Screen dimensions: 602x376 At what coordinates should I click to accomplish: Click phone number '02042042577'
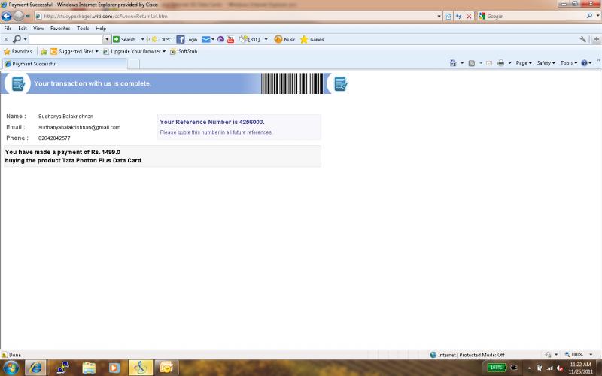coord(54,138)
